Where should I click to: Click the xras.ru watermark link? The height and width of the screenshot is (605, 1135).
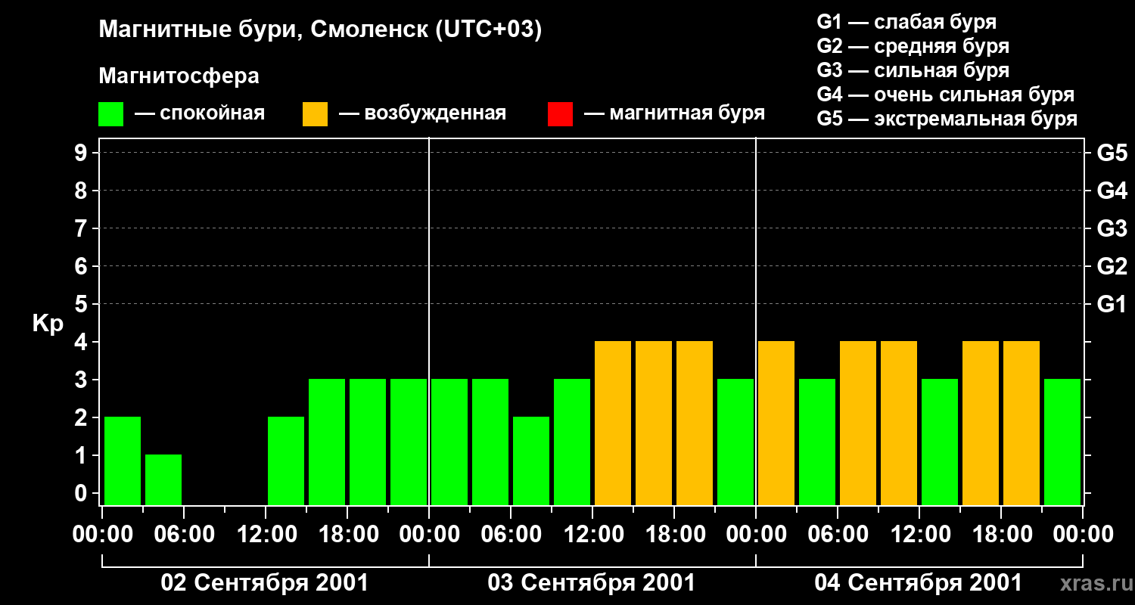tap(1093, 582)
